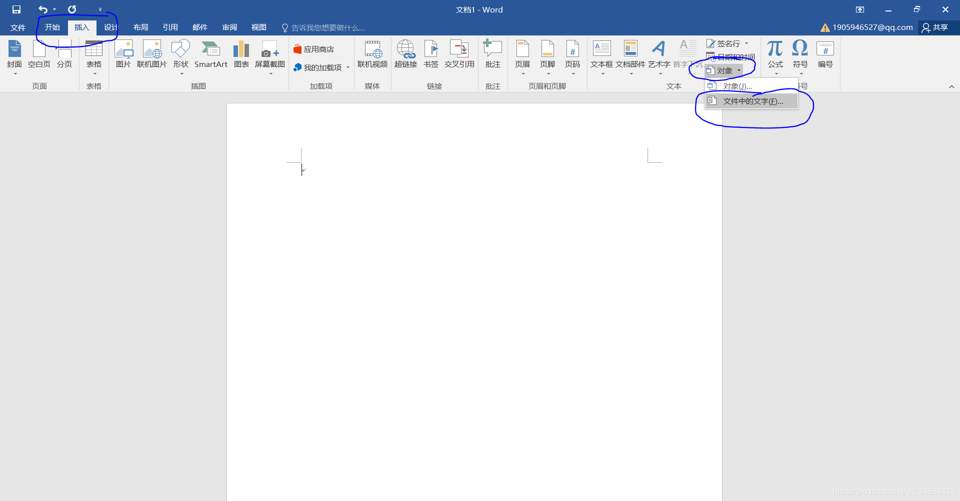Switch to the 开始 (Home) tab

pyautogui.click(x=52, y=27)
